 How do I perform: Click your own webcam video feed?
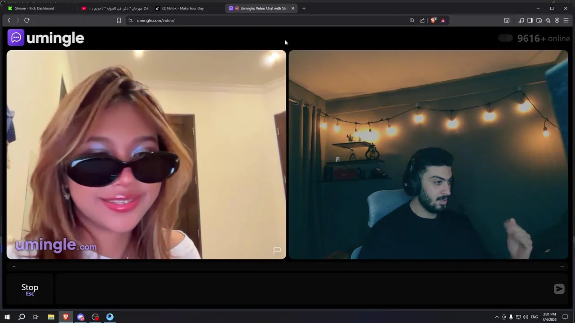click(428, 154)
